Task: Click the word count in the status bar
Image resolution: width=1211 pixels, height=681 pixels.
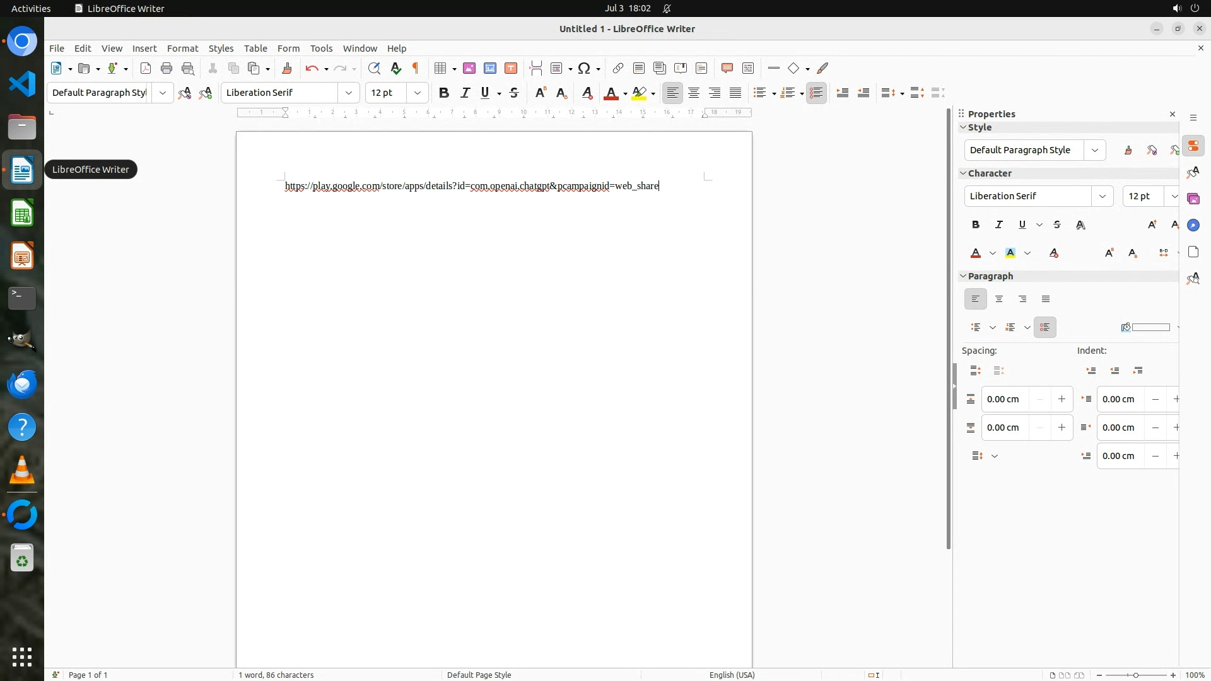Action: point(276,675)
